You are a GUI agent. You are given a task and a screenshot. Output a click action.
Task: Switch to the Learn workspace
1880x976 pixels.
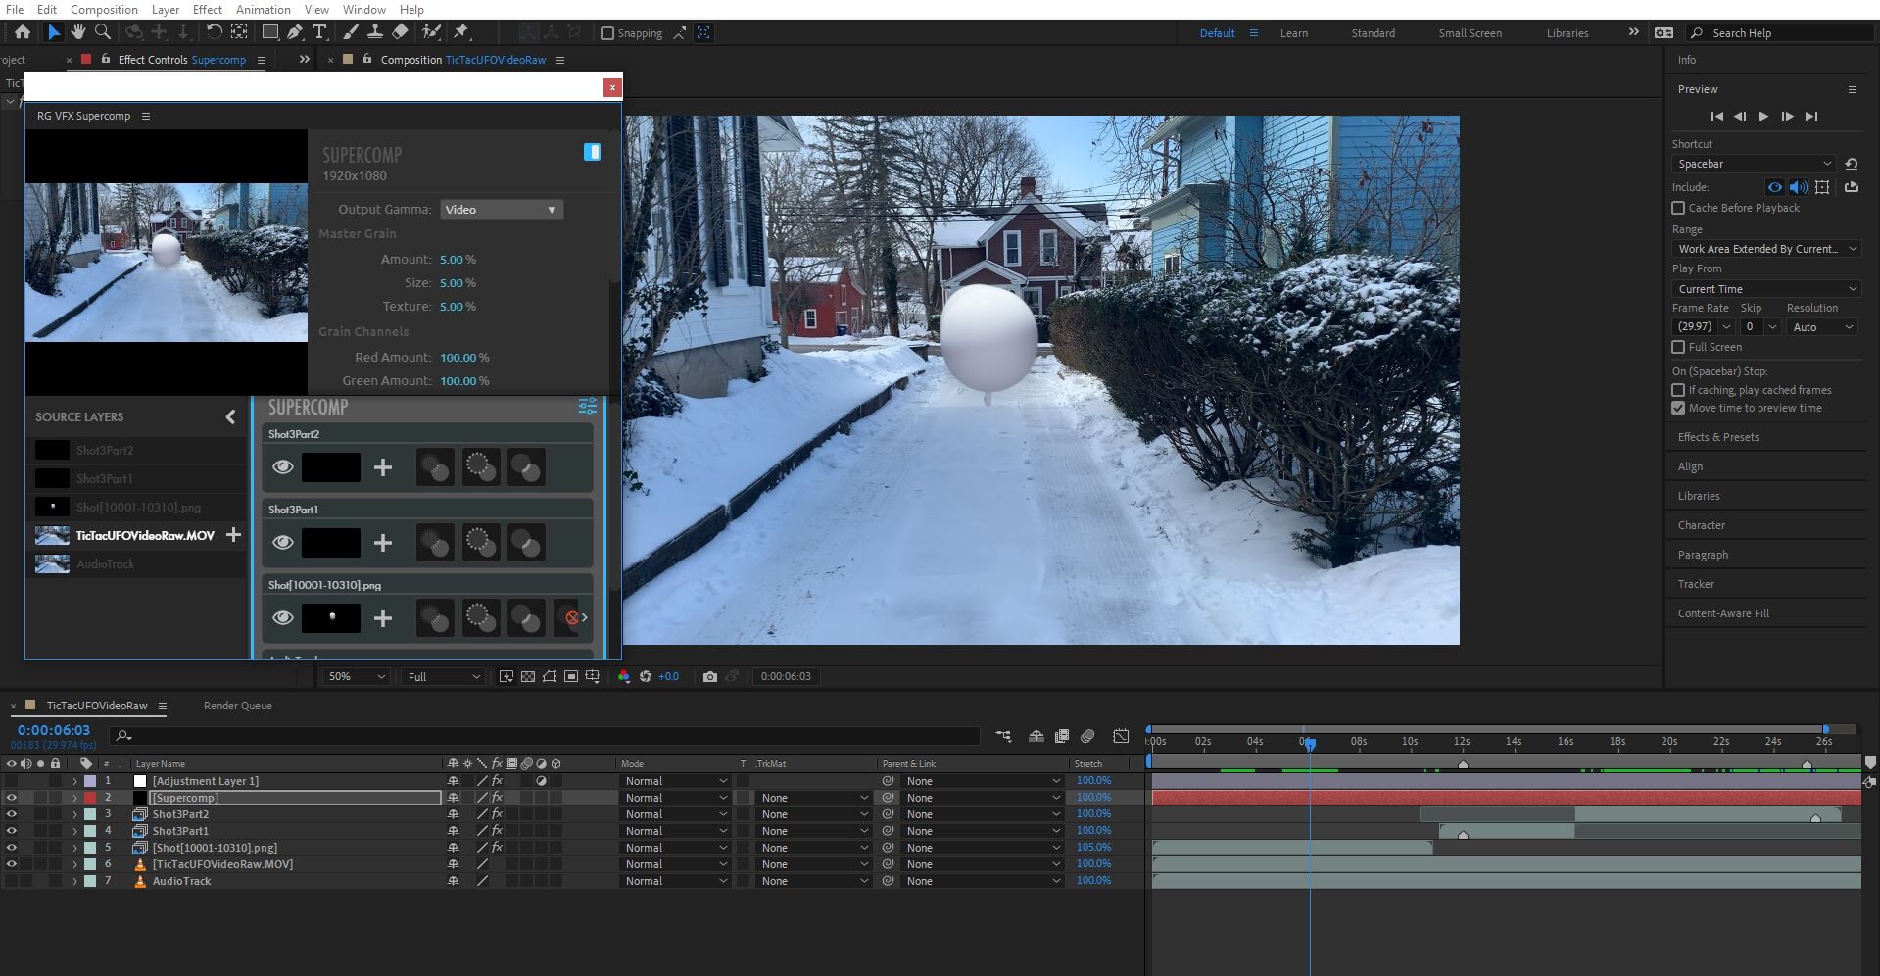click(x=1293, y=33)
